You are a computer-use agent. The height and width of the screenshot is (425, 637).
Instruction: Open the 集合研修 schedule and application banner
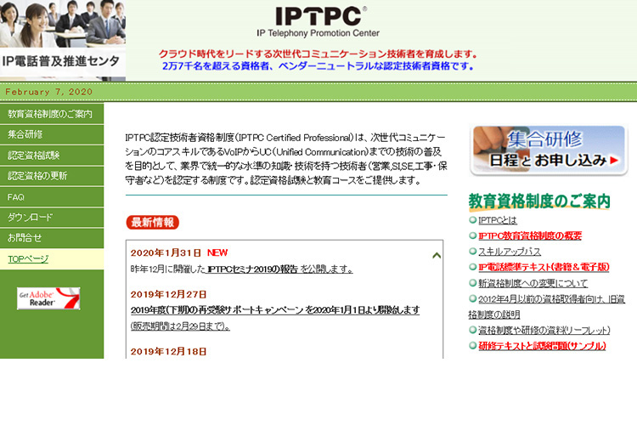(x=549, y=150)
